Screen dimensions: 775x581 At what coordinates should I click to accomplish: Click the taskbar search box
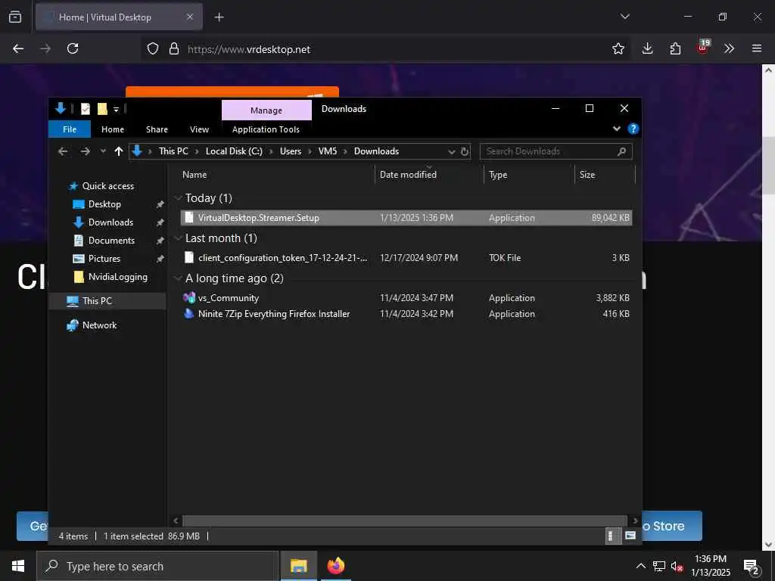[157, 566]
